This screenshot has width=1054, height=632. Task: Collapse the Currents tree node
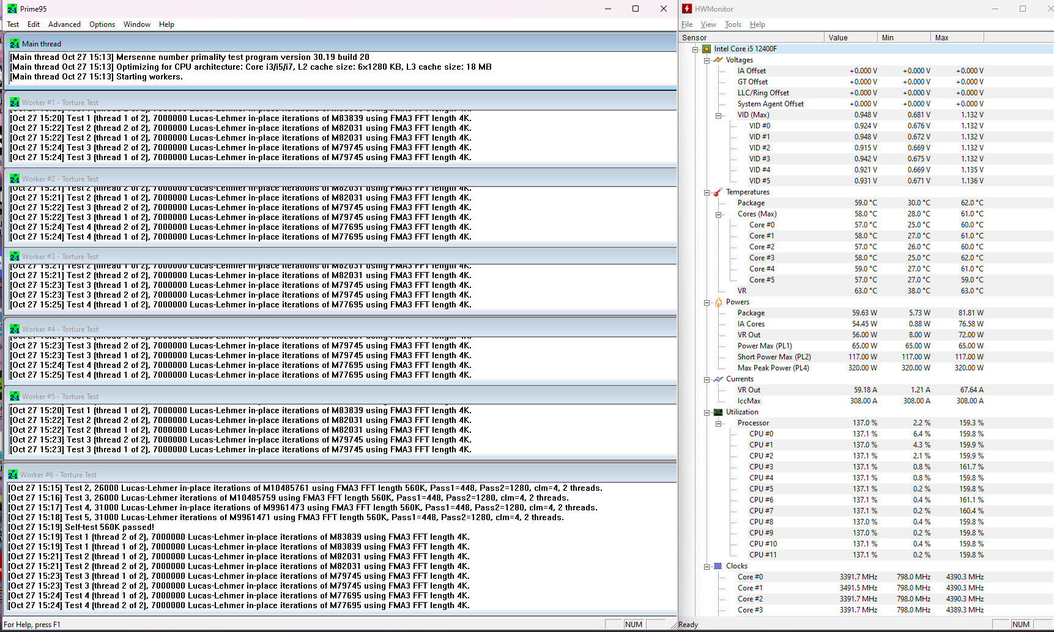pos(707,379)
